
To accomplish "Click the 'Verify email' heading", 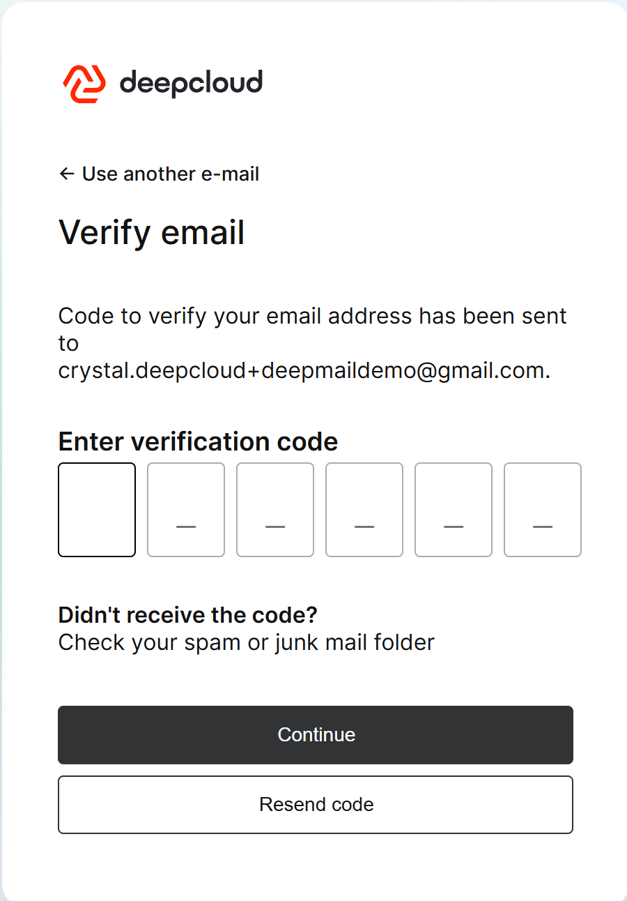I will 152,232.
